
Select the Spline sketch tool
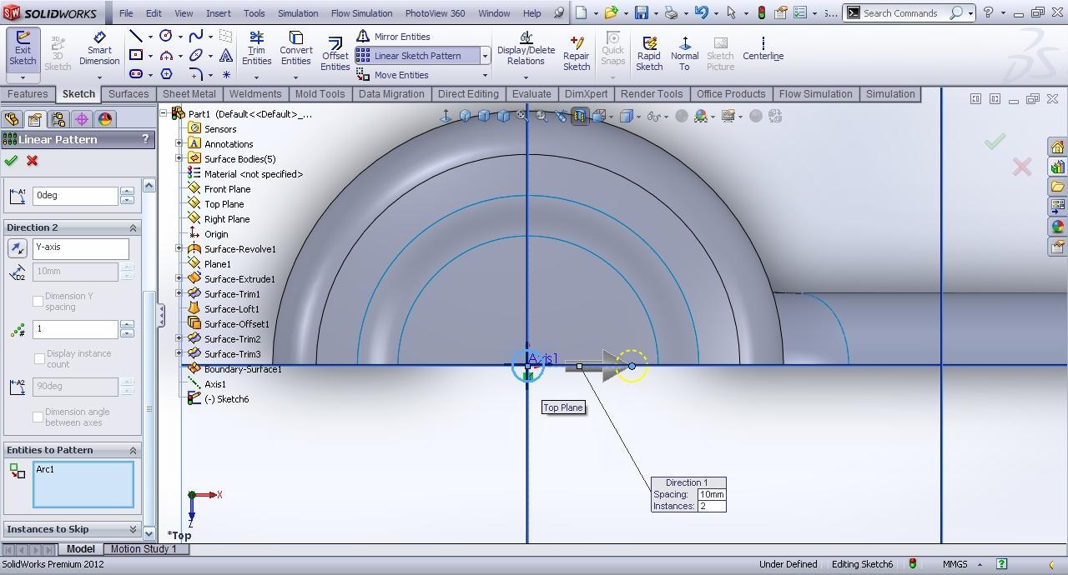coord(196,36)
